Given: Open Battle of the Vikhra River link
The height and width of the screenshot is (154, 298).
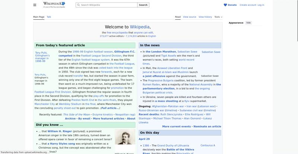Looking at the screenshot, I should point(180,150).
